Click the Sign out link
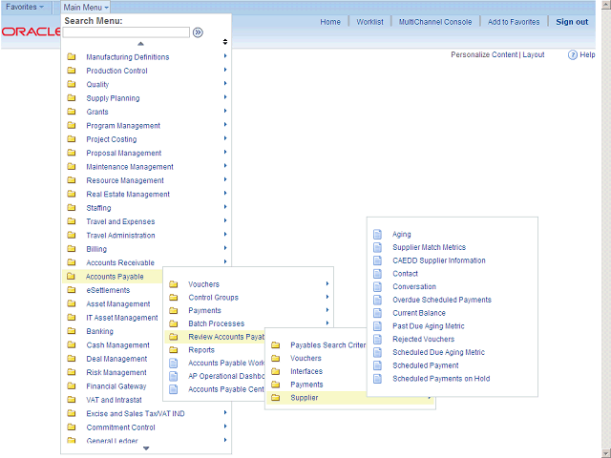Screen dimensions: 611x458 pyautogui.click(x=572, y=22)
